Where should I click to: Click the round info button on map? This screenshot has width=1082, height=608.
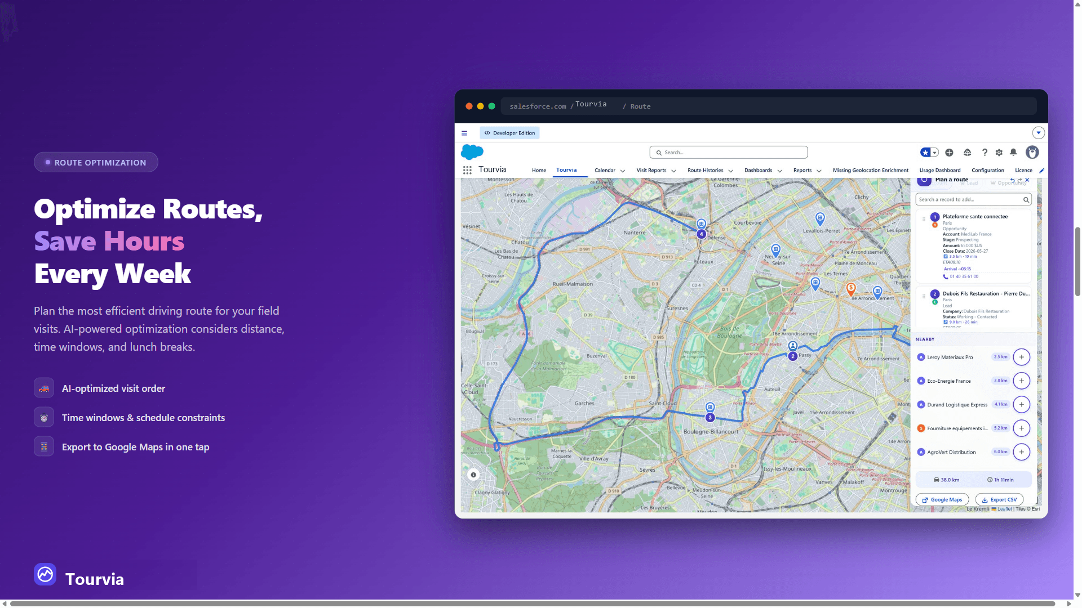coord(473,475)
